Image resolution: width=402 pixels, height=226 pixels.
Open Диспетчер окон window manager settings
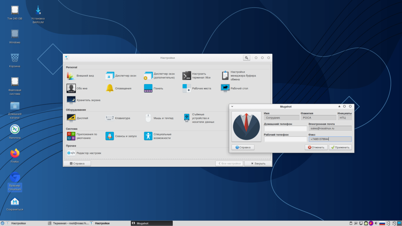tap(121, 76)
